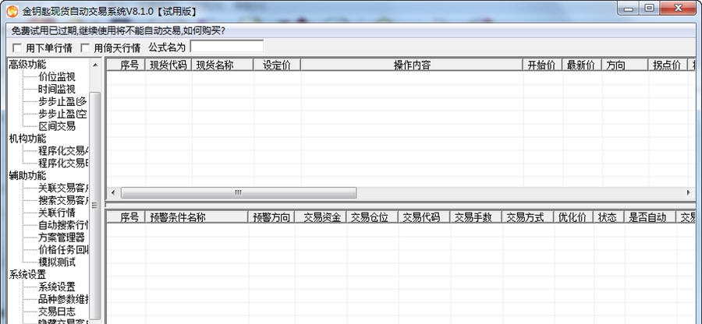Viewport: 702px width, 324px height.
Task: Click the 状态 column header
Action: coord(609,217)
